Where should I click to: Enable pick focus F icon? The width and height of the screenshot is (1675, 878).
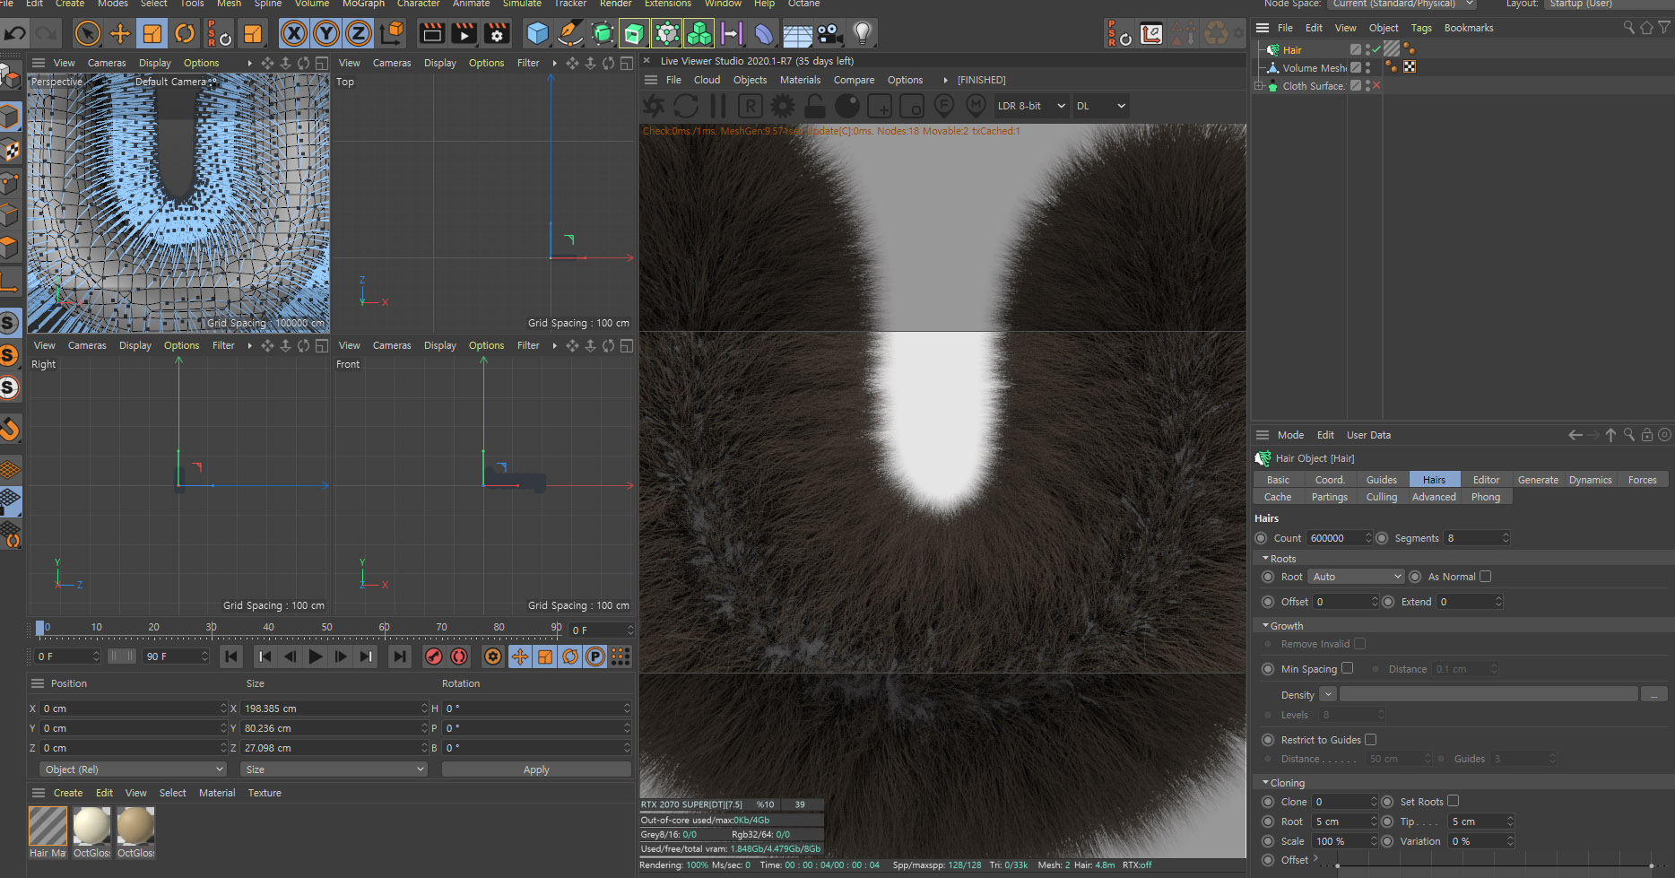(x=944, y=106)
